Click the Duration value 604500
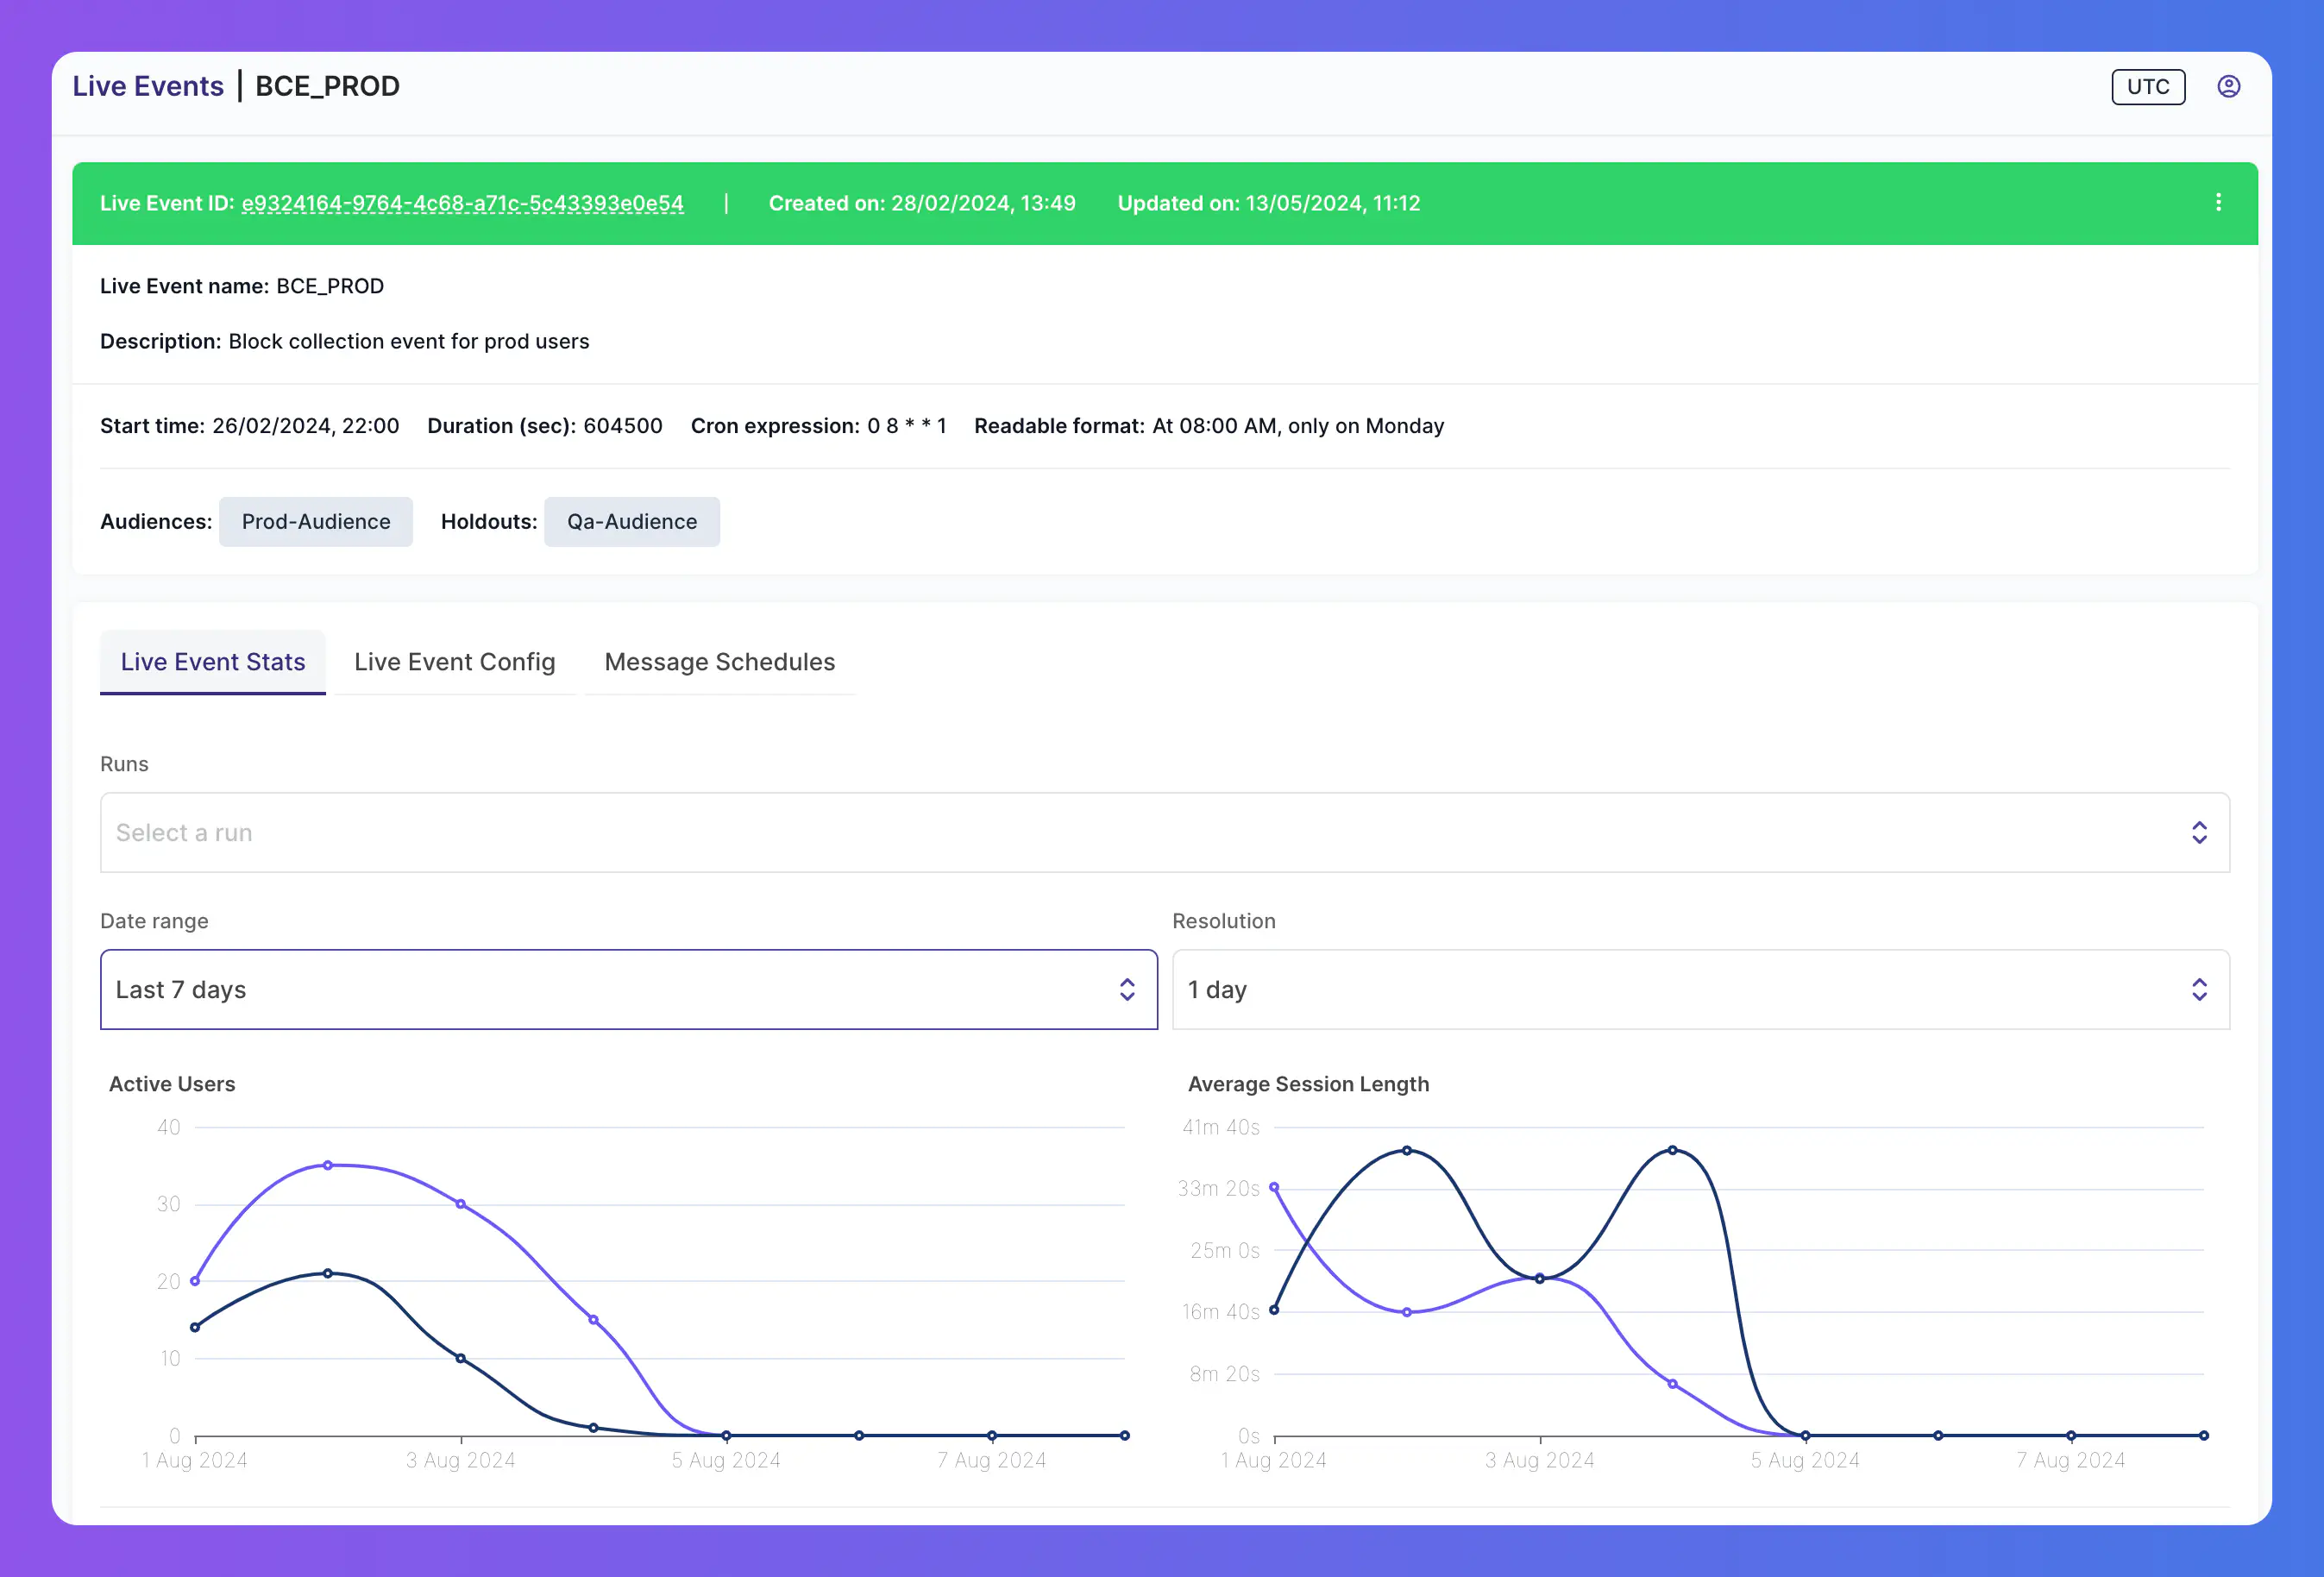 click(623, 426)
